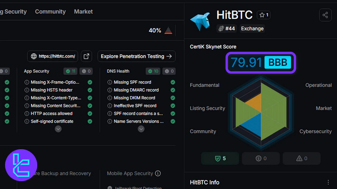Click the three-dot menu beside HitBTC Info
The image size is (337, 189).
tap(328, 182)
